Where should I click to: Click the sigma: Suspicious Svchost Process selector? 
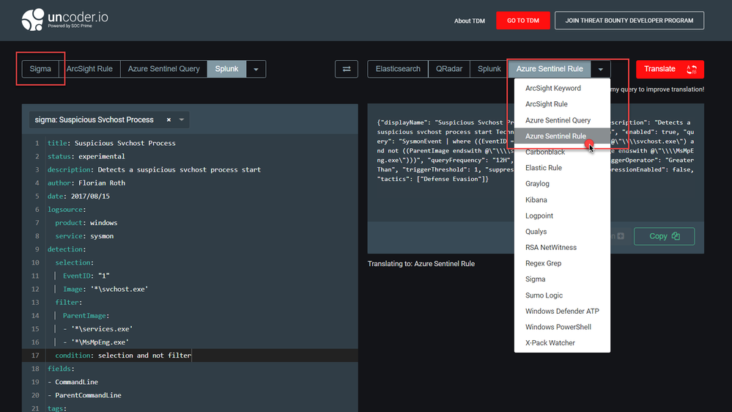tap(109, 120)
